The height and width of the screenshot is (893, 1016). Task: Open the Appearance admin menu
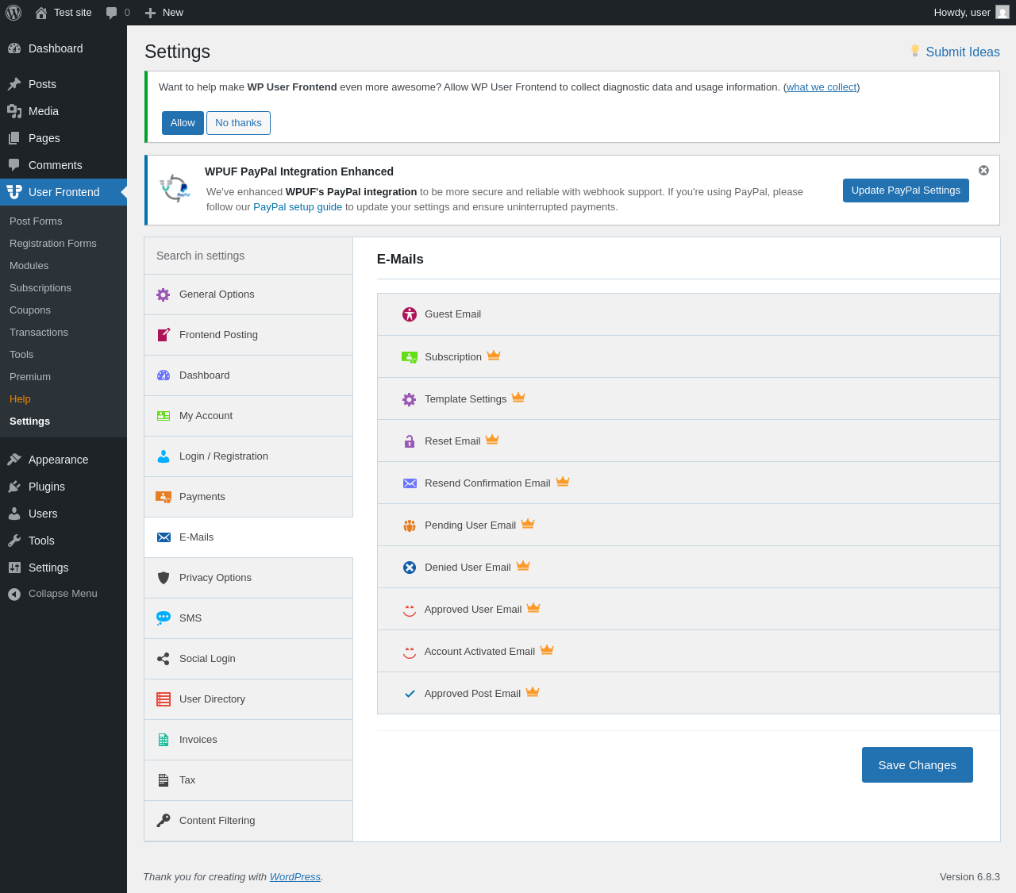[63, 460]
